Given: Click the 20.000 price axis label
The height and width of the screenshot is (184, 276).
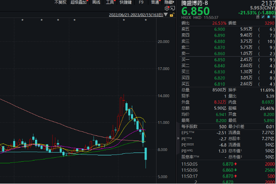Looking at the screenshot, I should pyautogui.click(x=164, y=42).
